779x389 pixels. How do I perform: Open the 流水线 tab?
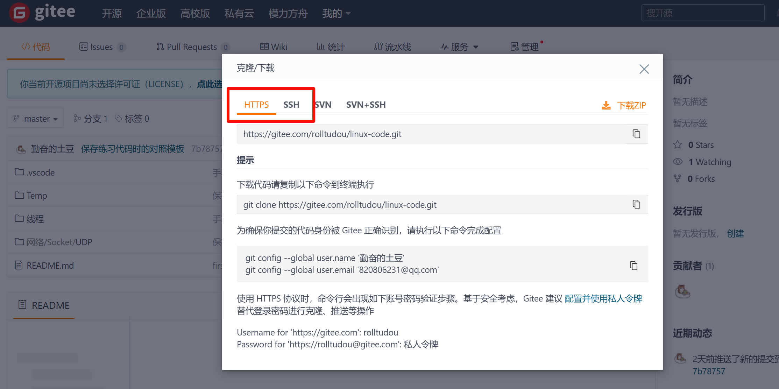click(392, 47)
